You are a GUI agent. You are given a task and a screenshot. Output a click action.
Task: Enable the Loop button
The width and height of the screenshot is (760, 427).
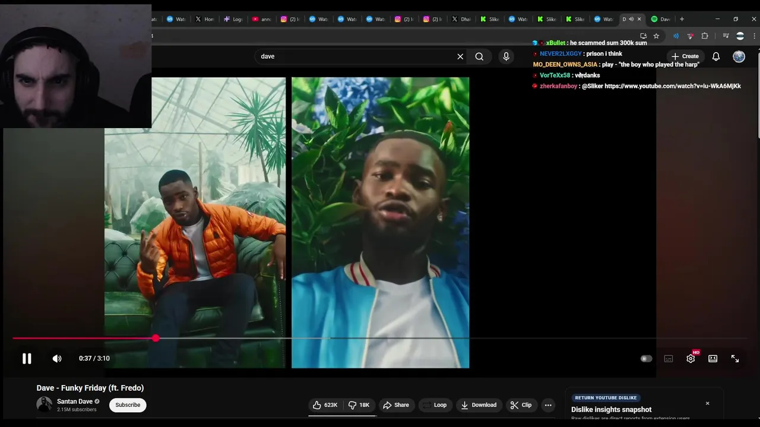click(x=434, y=405)
